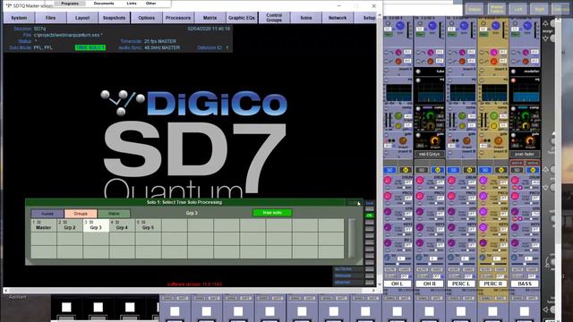Open the System menu
This screenshot has height=322, width=573.
tap(19, 18)
